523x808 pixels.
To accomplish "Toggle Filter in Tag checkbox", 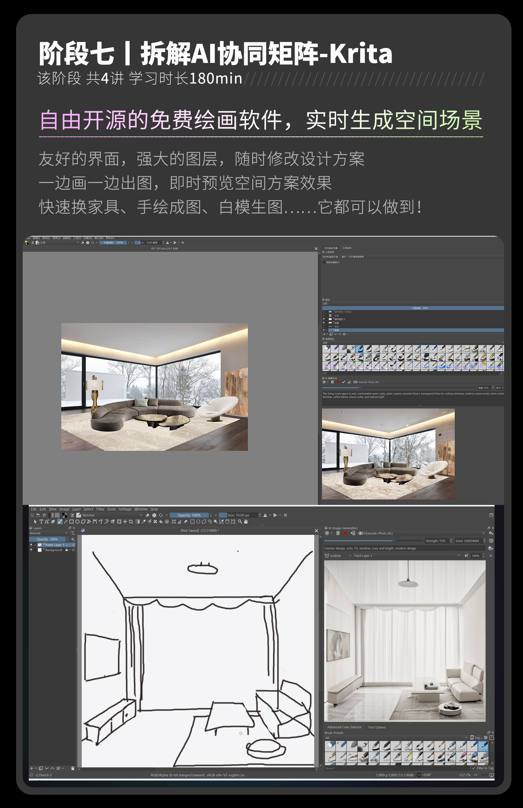I will click(473, 768).
